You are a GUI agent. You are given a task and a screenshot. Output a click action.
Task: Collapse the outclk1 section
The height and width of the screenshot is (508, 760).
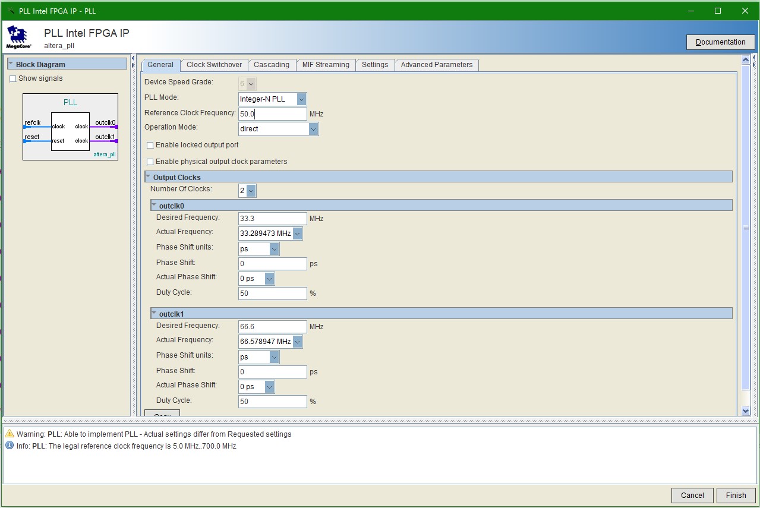click(154, 314)
